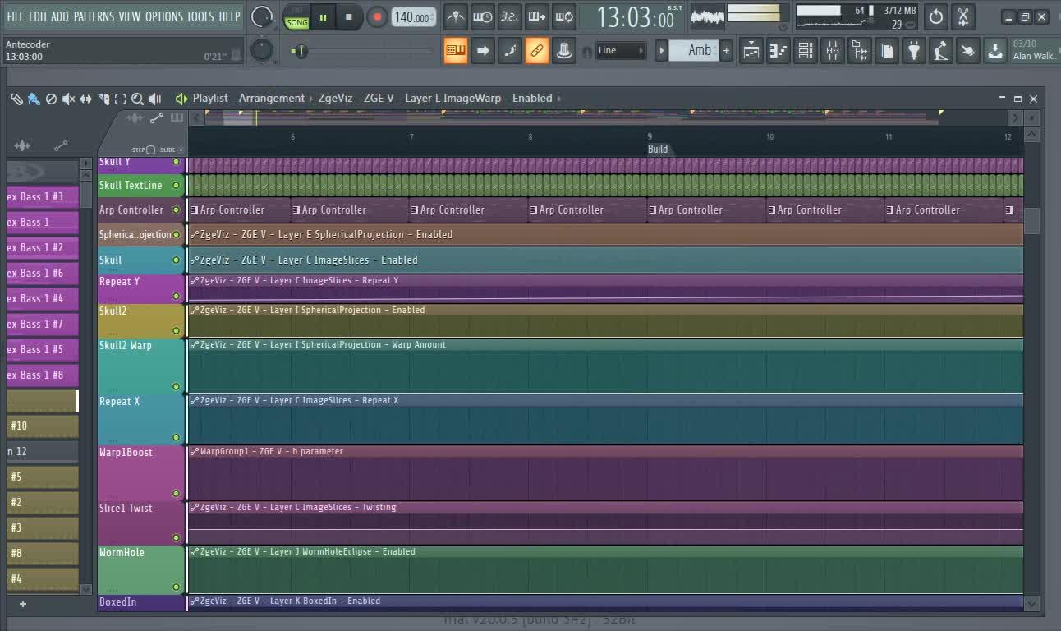The height and width of the screenshot is (631, 1061).
Task: Open the Arp Controller clip menu at bar 6
Action: click(296, 210)
